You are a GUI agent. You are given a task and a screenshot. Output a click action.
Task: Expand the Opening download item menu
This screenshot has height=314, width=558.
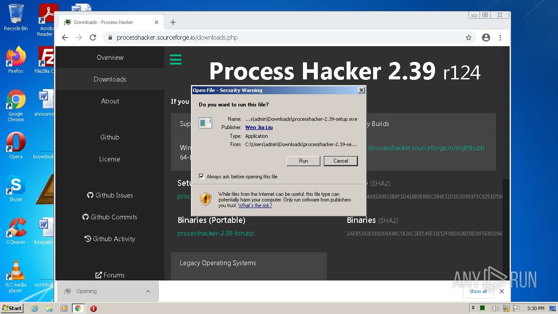coord(148,291)
